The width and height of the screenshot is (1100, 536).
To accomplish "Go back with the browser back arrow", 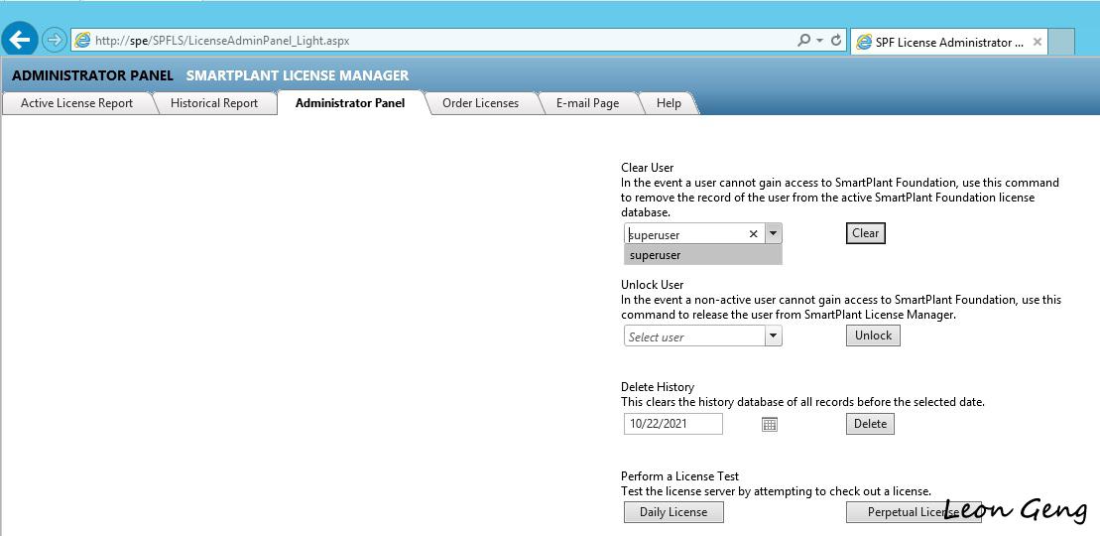I will point(20,40).
